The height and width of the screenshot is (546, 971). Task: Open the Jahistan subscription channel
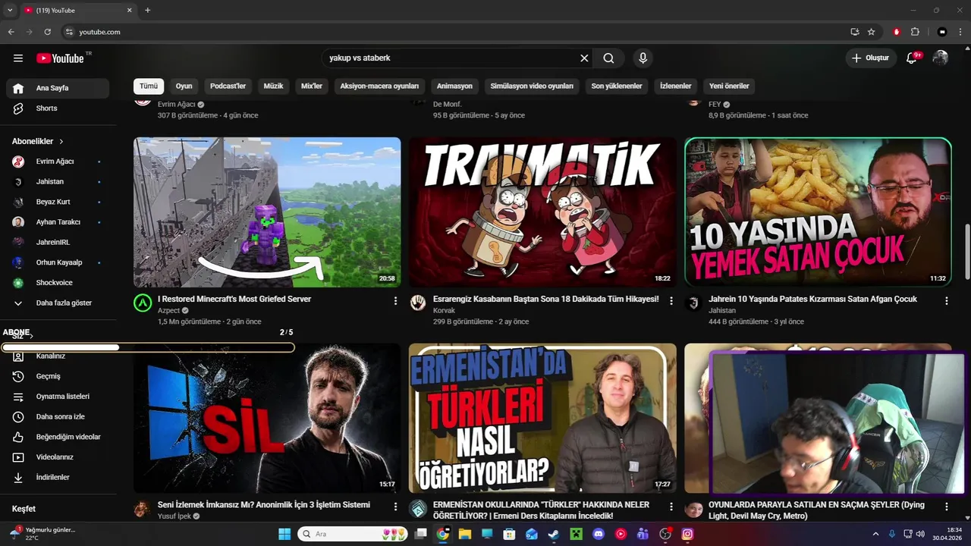tap(58, 182)
